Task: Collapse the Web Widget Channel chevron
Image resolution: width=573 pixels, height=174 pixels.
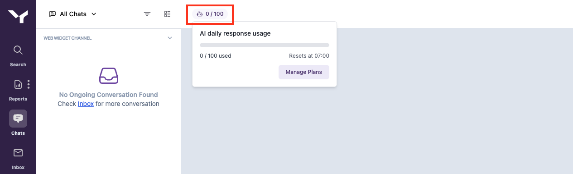Action: point(170,38)
